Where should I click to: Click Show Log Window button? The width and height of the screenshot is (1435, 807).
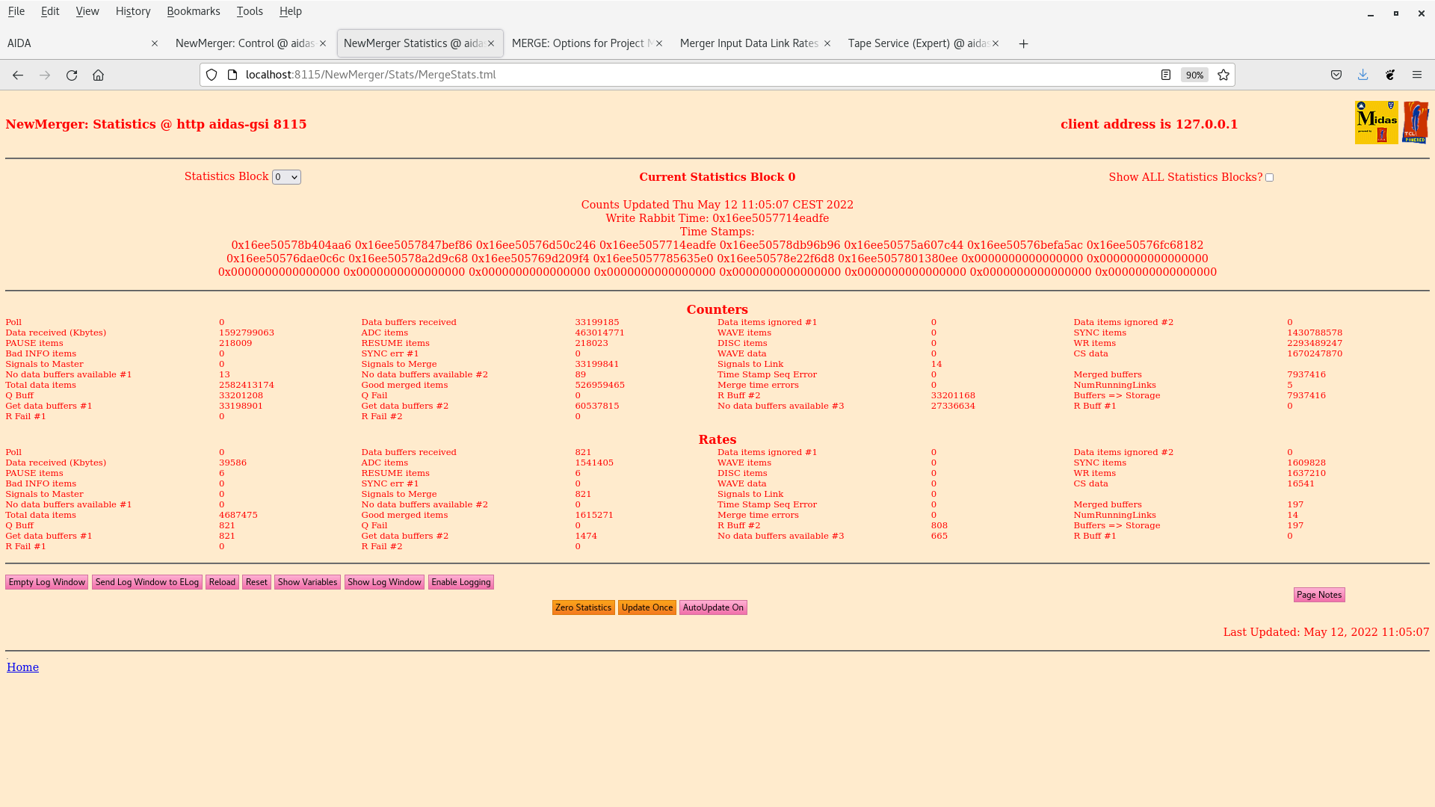[x=384, y=582]
